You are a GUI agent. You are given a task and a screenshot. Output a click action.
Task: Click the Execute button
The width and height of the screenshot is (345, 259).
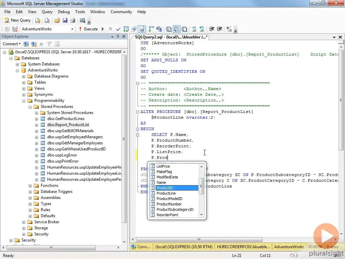click(x=88, y=29)
